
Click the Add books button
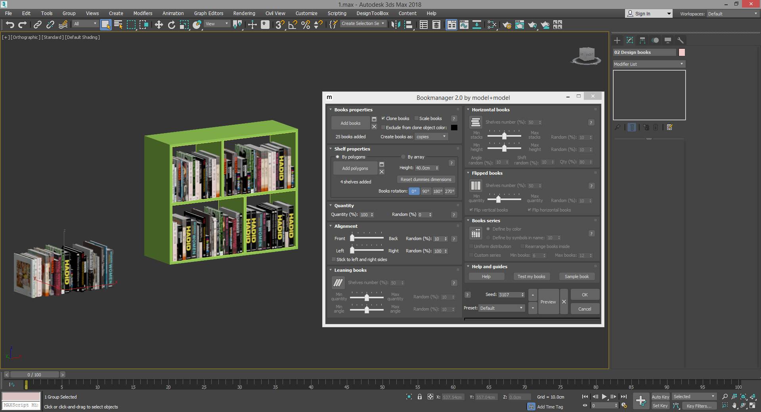pyautogui.click(x=350, y=123)
